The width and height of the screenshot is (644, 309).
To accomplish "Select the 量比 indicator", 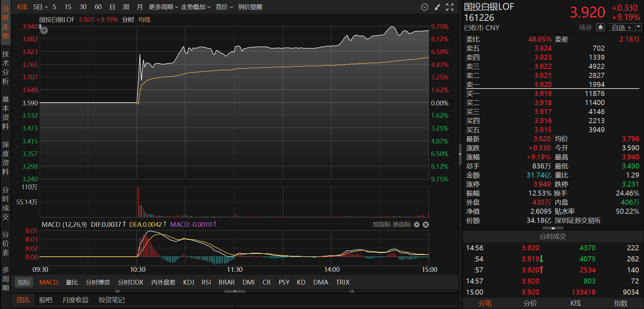I will coord(72,282).
